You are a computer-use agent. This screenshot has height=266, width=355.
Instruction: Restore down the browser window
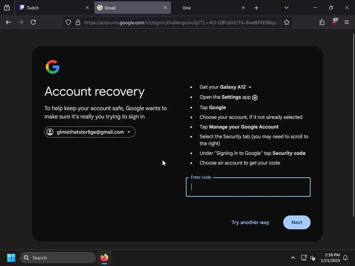(331, 8)
